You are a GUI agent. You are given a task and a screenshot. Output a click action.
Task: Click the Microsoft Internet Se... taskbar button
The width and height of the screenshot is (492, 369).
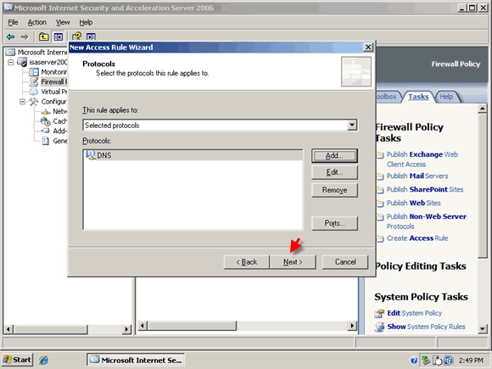[x=136, y=360]
